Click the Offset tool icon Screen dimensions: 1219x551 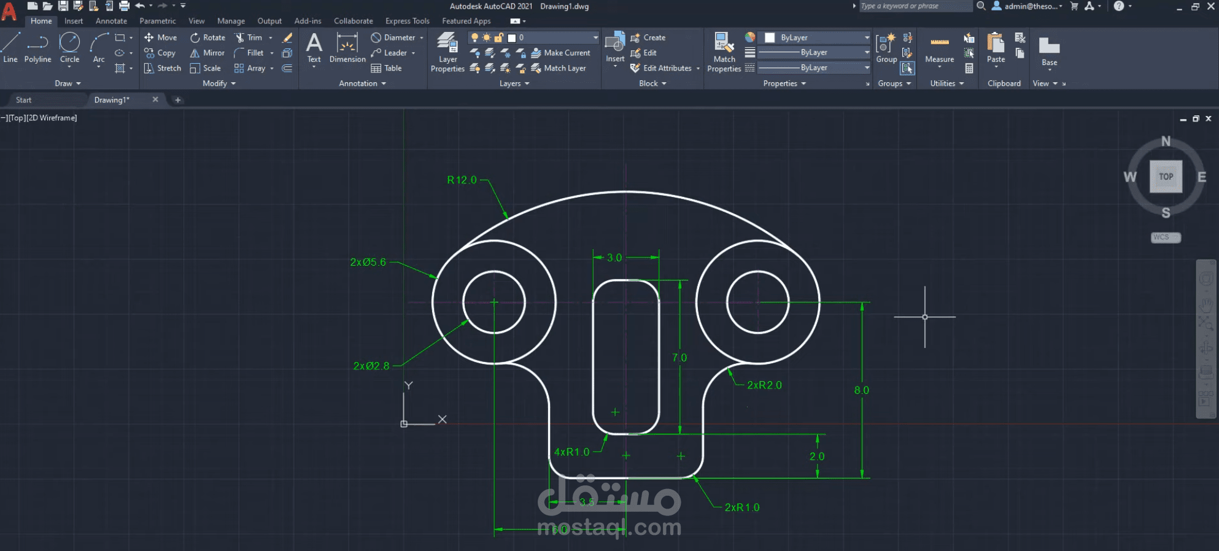[x=287, y=68]
